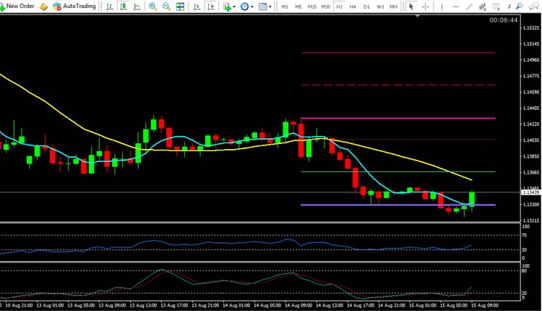
Task: Toggle chart auto scroll
Action: 197,7
